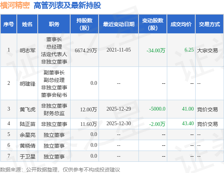Click average price 41.00
Screen dimensions: 224x173
[x=188, y=109]
